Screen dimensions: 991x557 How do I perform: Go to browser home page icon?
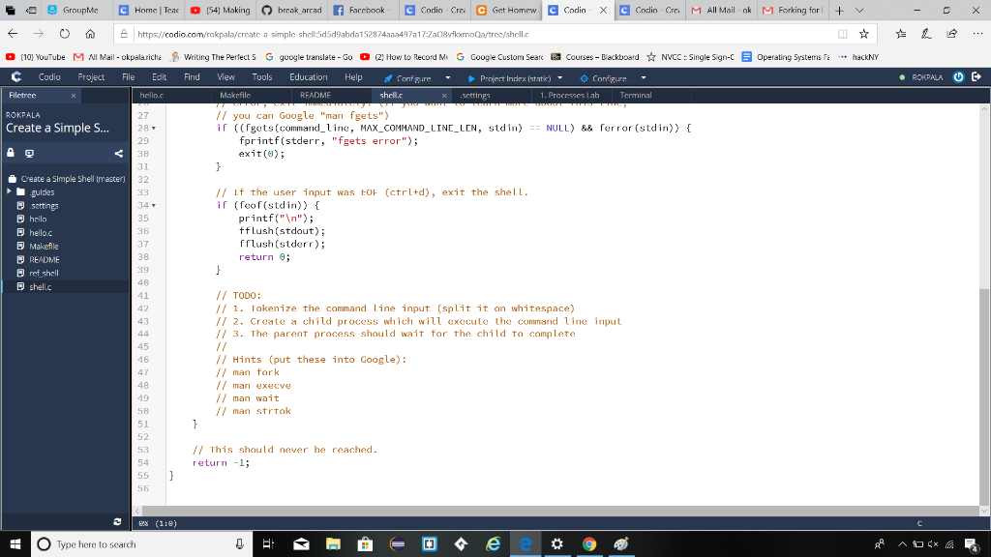(x=90, y=34)
